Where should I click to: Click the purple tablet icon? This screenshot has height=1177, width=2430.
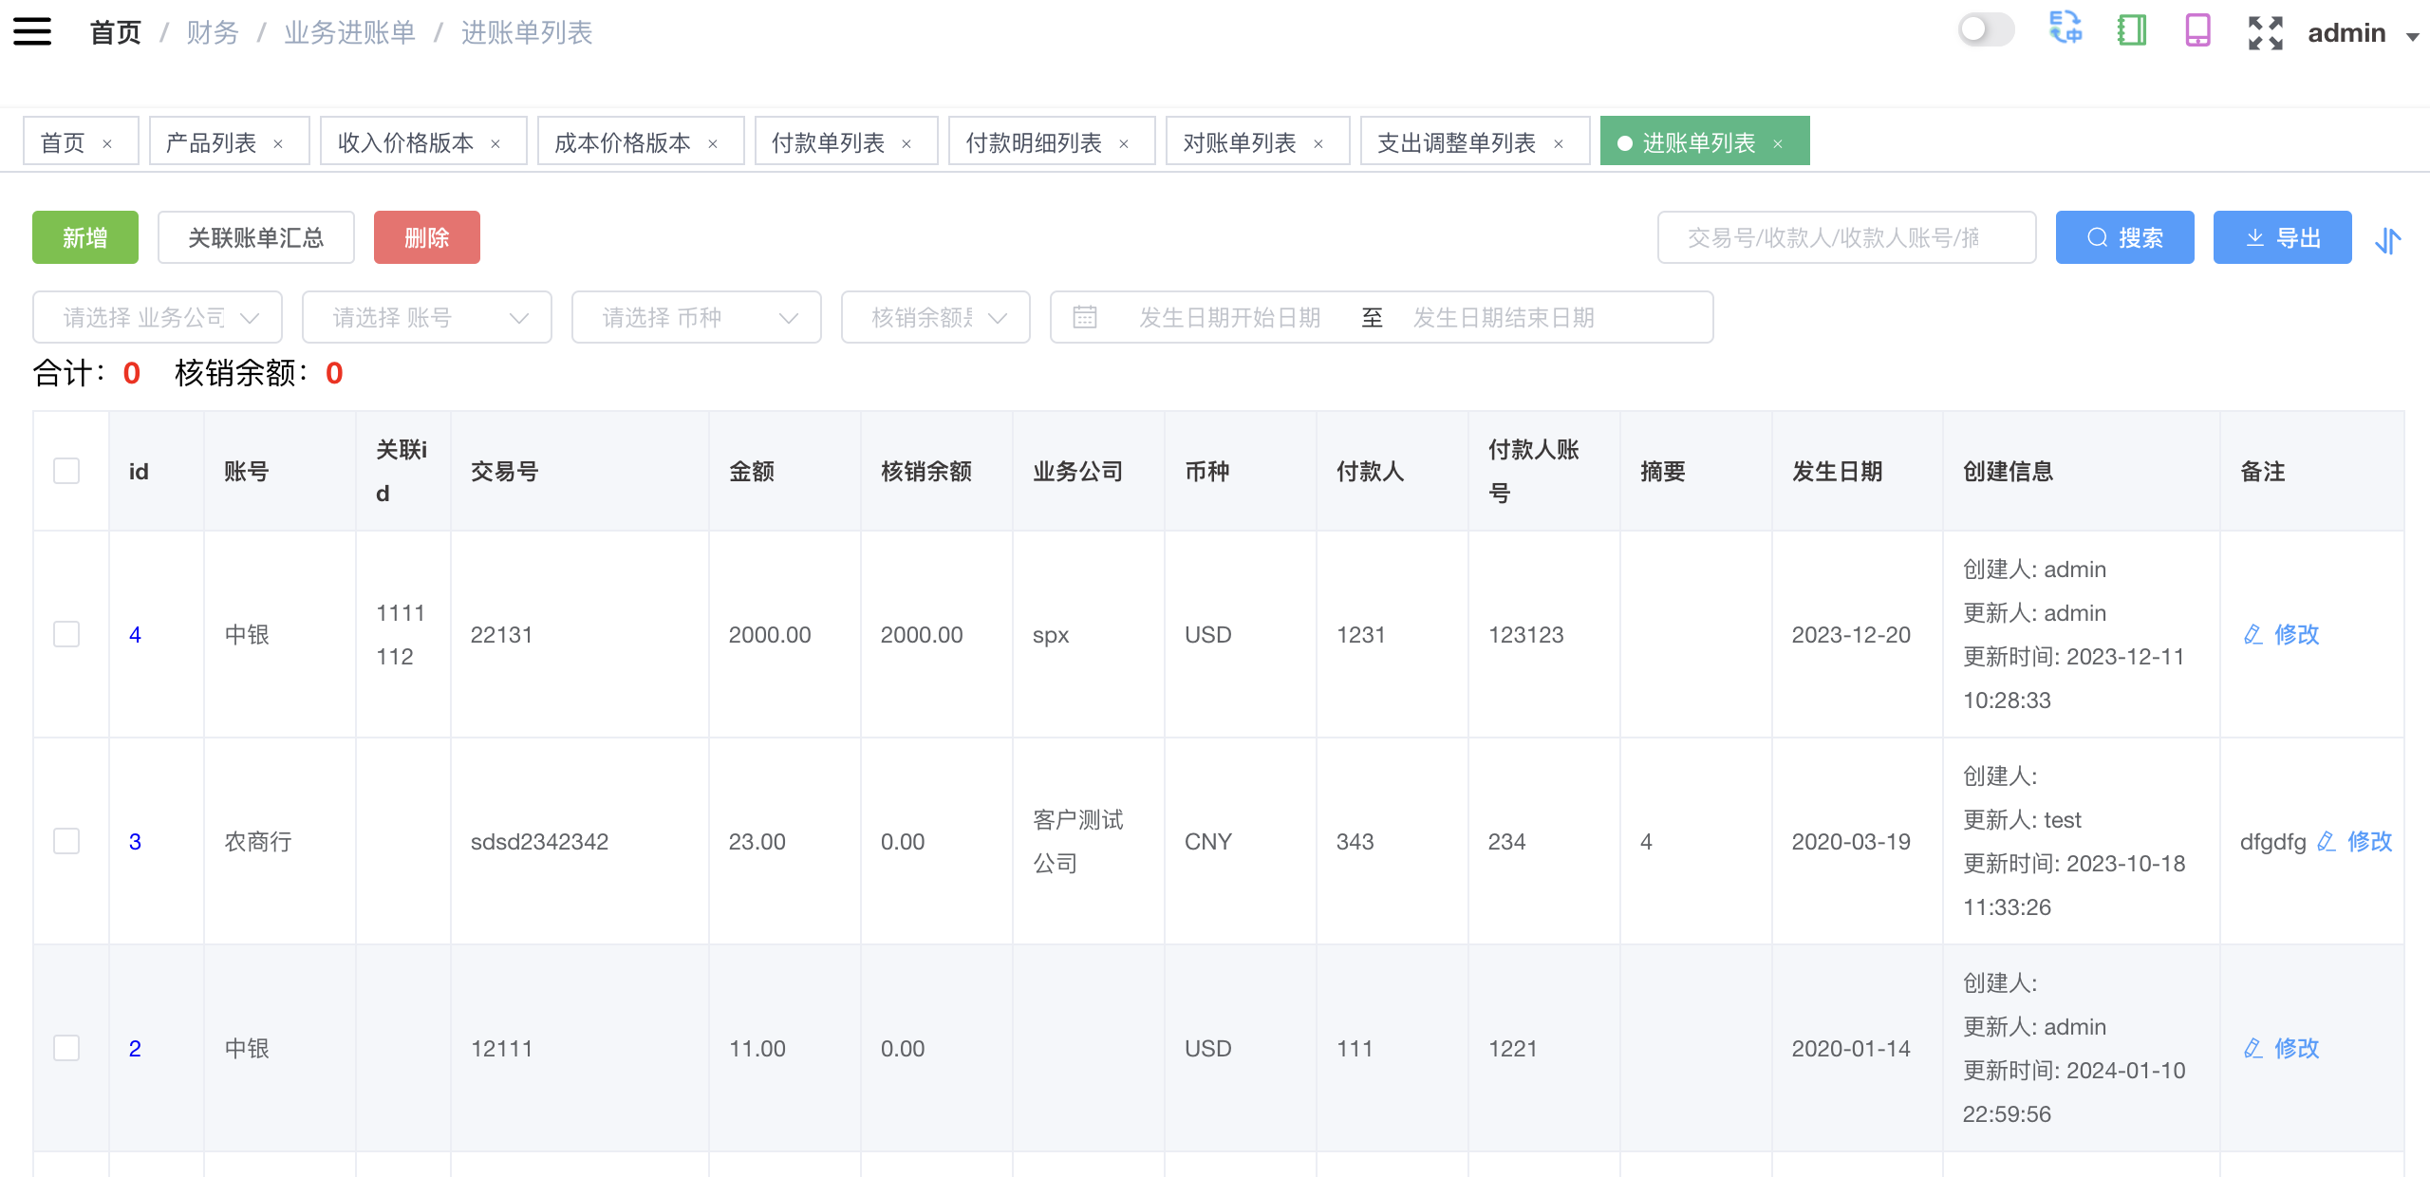tap(2197, 30)
